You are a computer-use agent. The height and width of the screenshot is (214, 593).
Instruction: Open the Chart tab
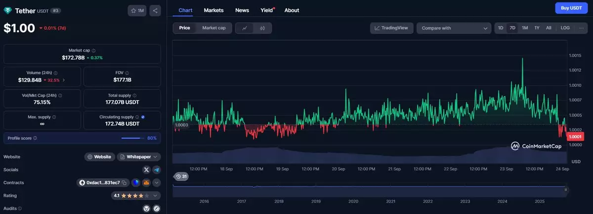(x=186, y=10)
